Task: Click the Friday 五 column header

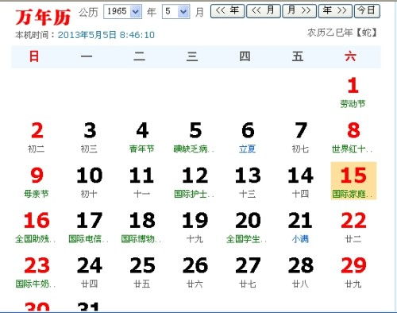Action: [x=298, y=56]
